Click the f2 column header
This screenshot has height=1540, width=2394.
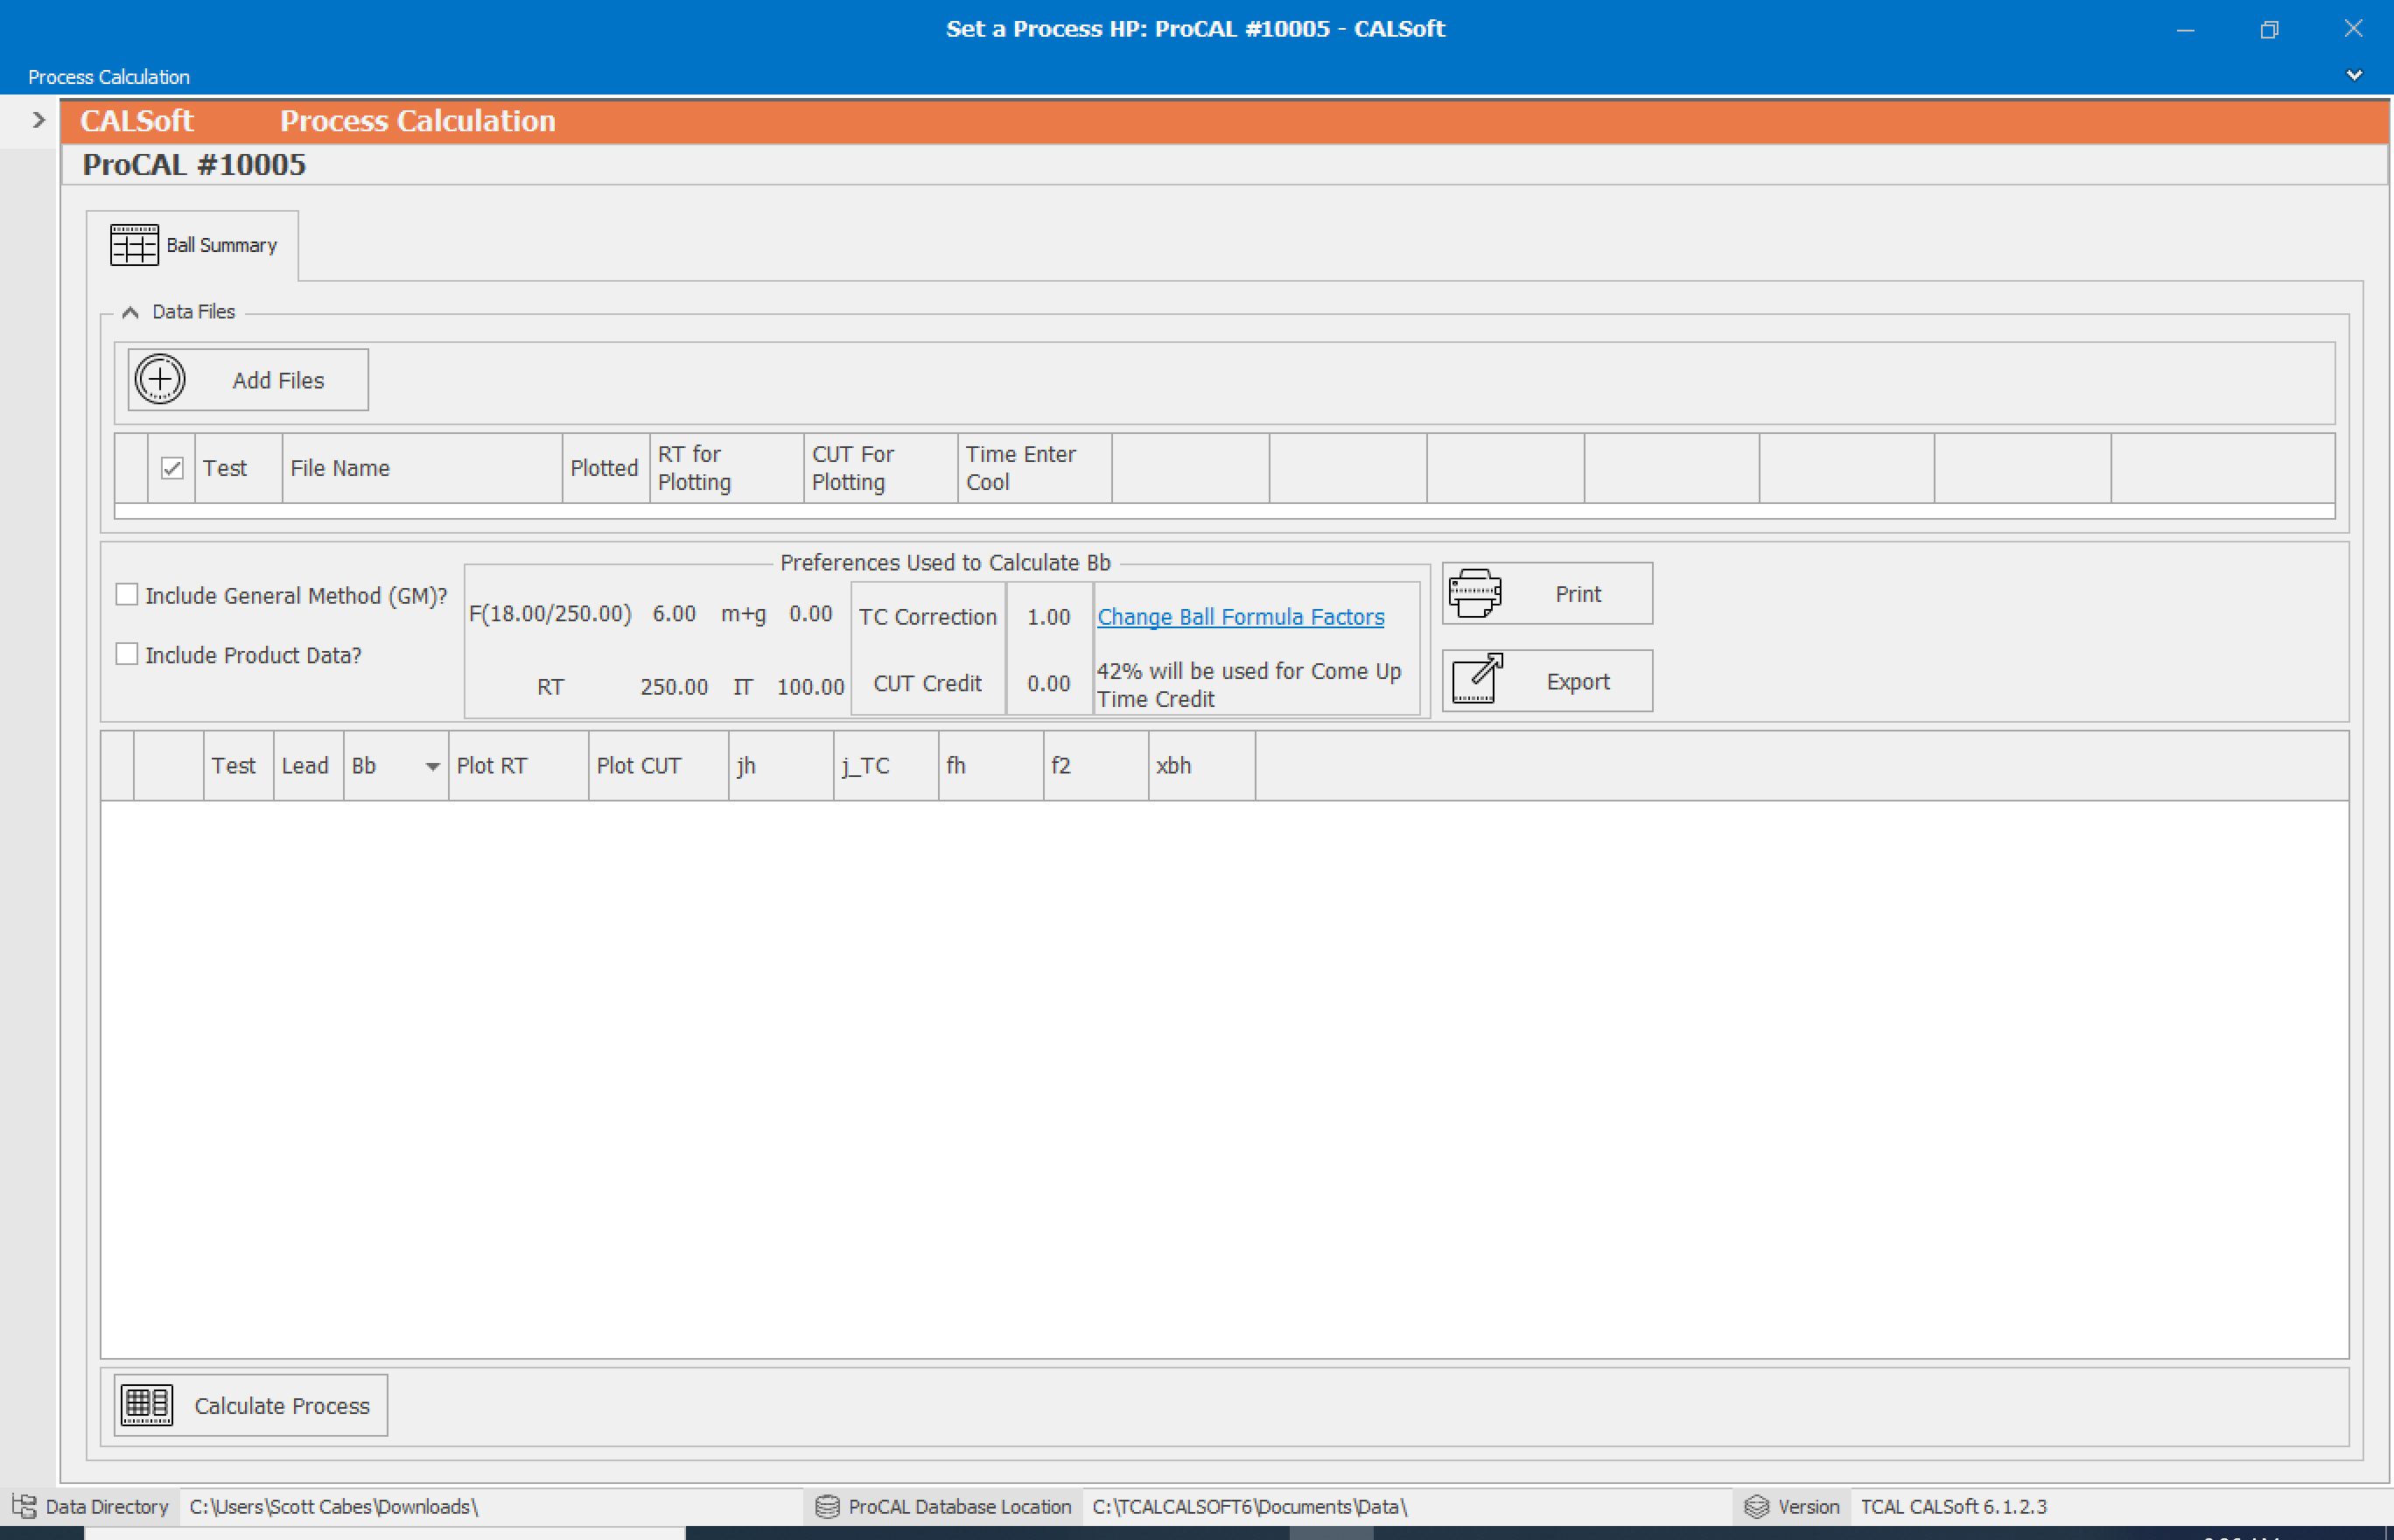click(x=1096, y=766)
